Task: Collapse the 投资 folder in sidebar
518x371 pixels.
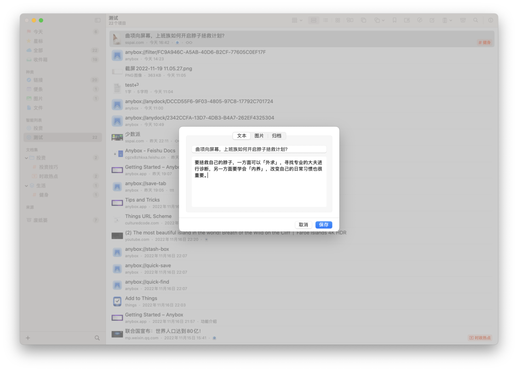Action: pyautogui.click(x=26, y=158)
